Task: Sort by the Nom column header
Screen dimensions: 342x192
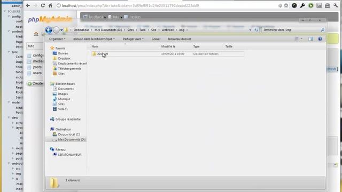Action: 95,46
